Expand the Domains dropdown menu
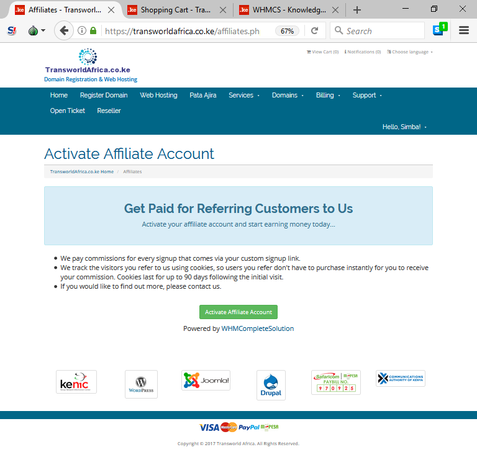Viewport: 477px width, 452px height. (x=288, y=95)
